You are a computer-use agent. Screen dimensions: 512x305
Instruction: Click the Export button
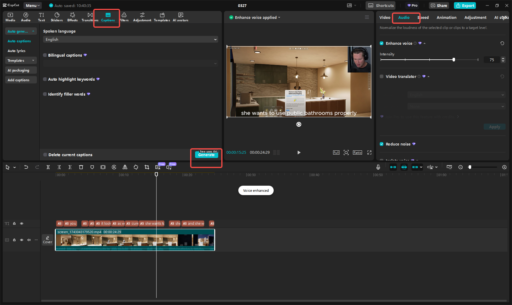[465, 5]
